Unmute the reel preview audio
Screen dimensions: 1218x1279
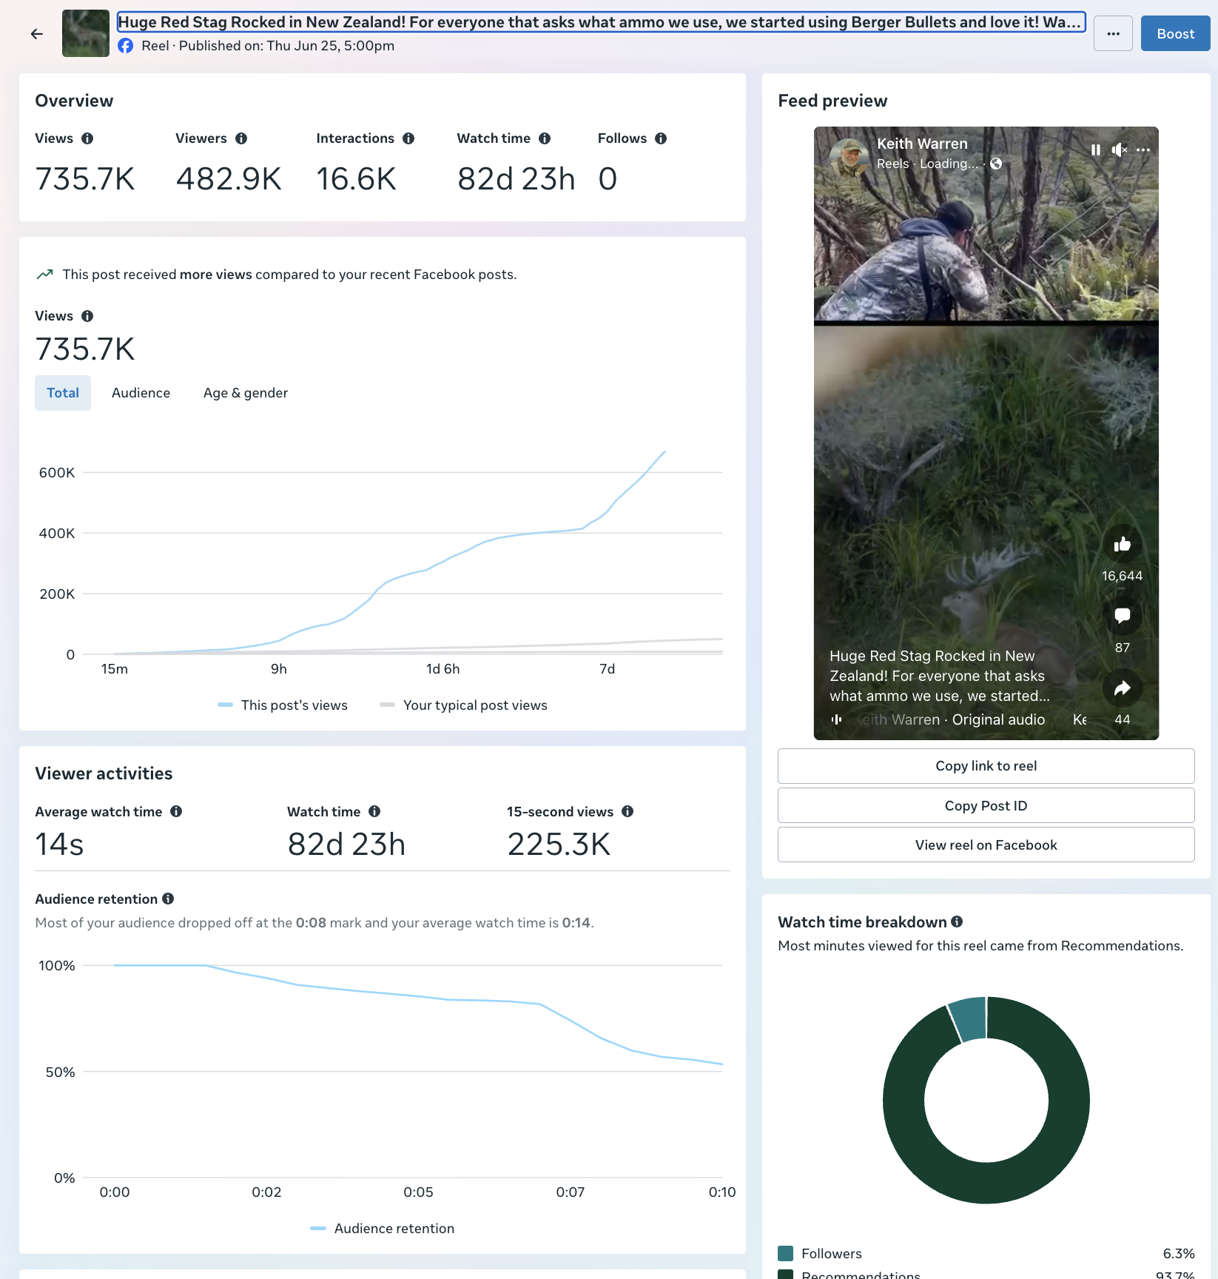click(x=1119, y=150)
